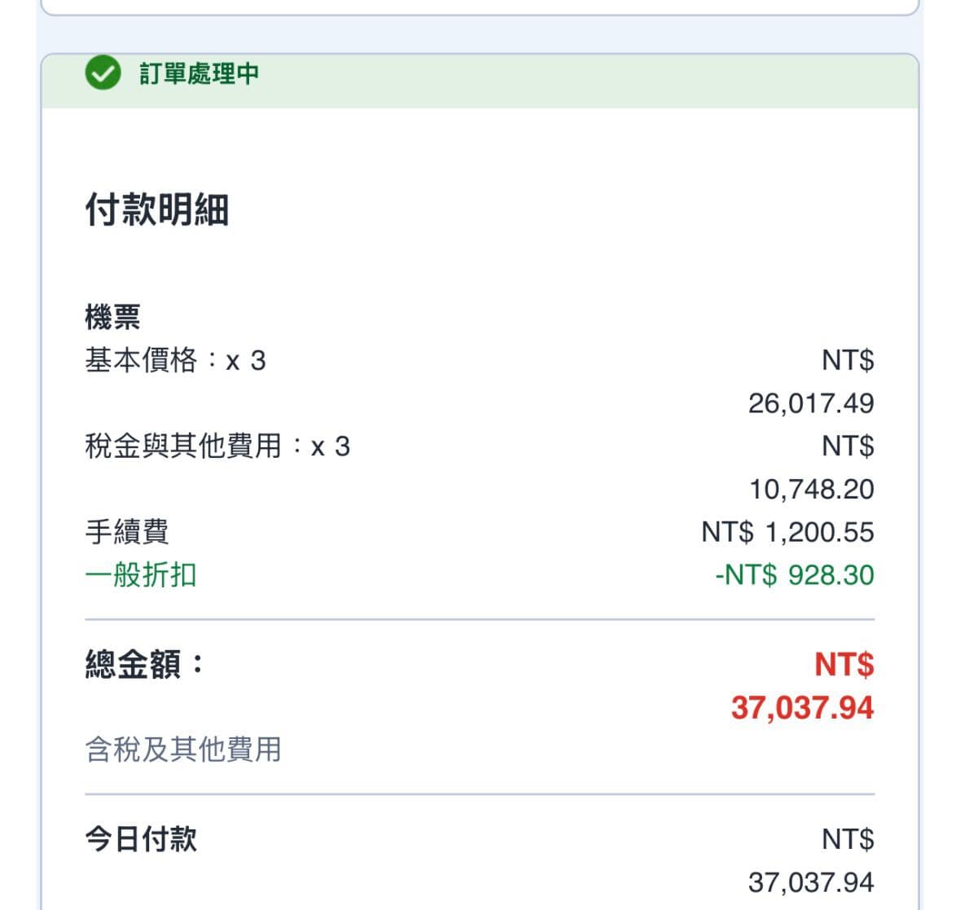The height and width of the screenshot is (910, 960).
Task: Click the red total amount 37,037.94
Action: pyautogui.click(x=802, y=708)
